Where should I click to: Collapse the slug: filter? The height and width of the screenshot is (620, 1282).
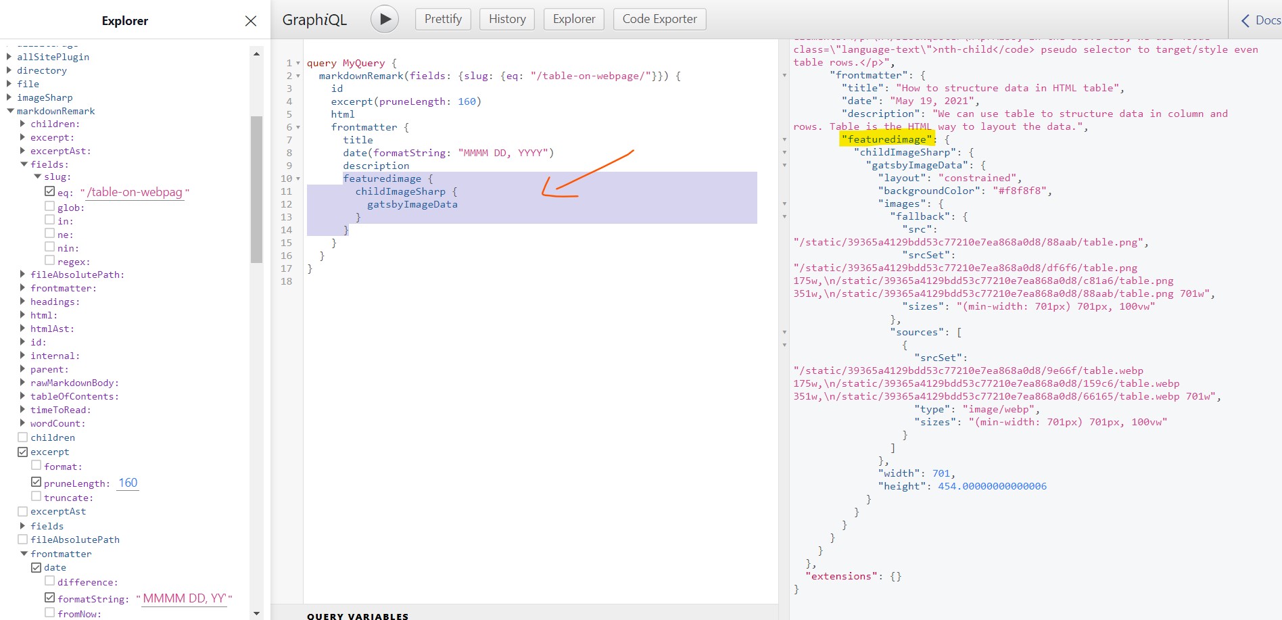point(37,176)
